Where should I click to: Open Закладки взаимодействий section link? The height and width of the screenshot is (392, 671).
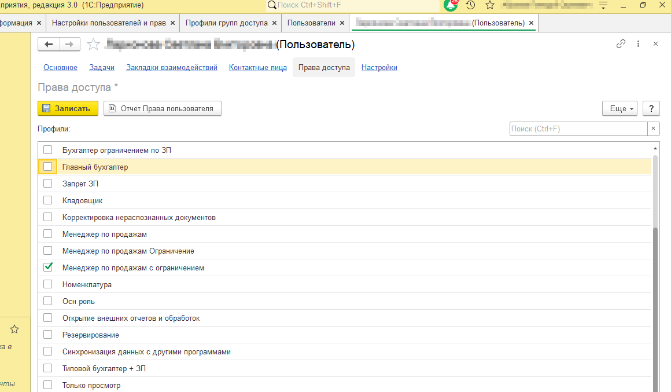pyautogui.click(x=172, y=67)
